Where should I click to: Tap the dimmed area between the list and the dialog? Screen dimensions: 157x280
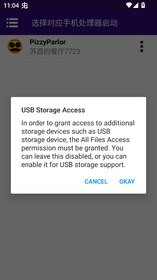pyautogui.click(x=78, y=77)
